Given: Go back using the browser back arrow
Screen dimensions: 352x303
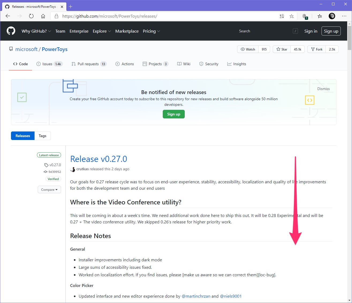Looking at the screenshot, I should pos(8,16).
